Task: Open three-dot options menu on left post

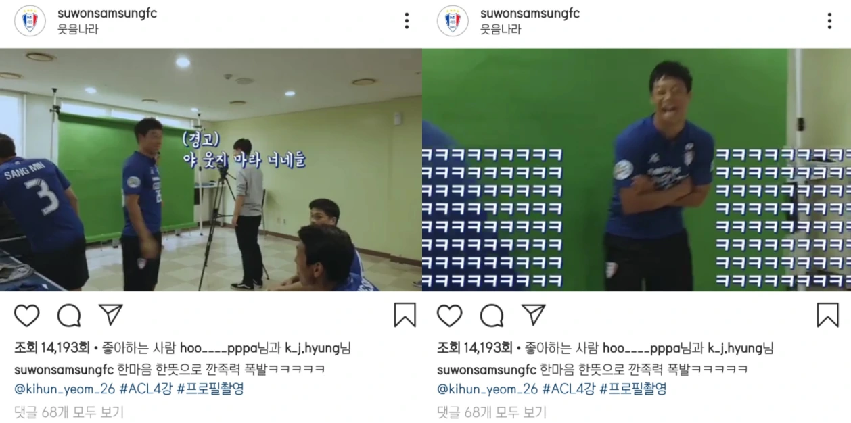Action: pos(407,21)
